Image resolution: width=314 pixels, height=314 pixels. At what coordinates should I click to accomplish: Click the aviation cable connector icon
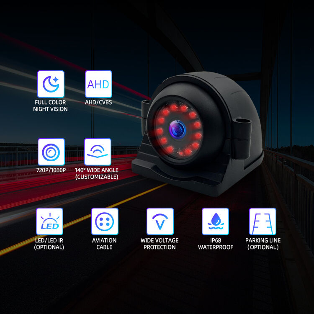105,221
